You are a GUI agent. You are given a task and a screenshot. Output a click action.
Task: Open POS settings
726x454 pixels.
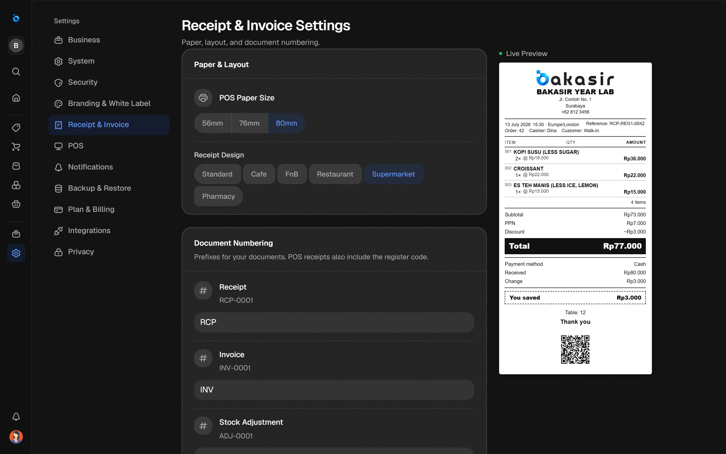point(109,146)
